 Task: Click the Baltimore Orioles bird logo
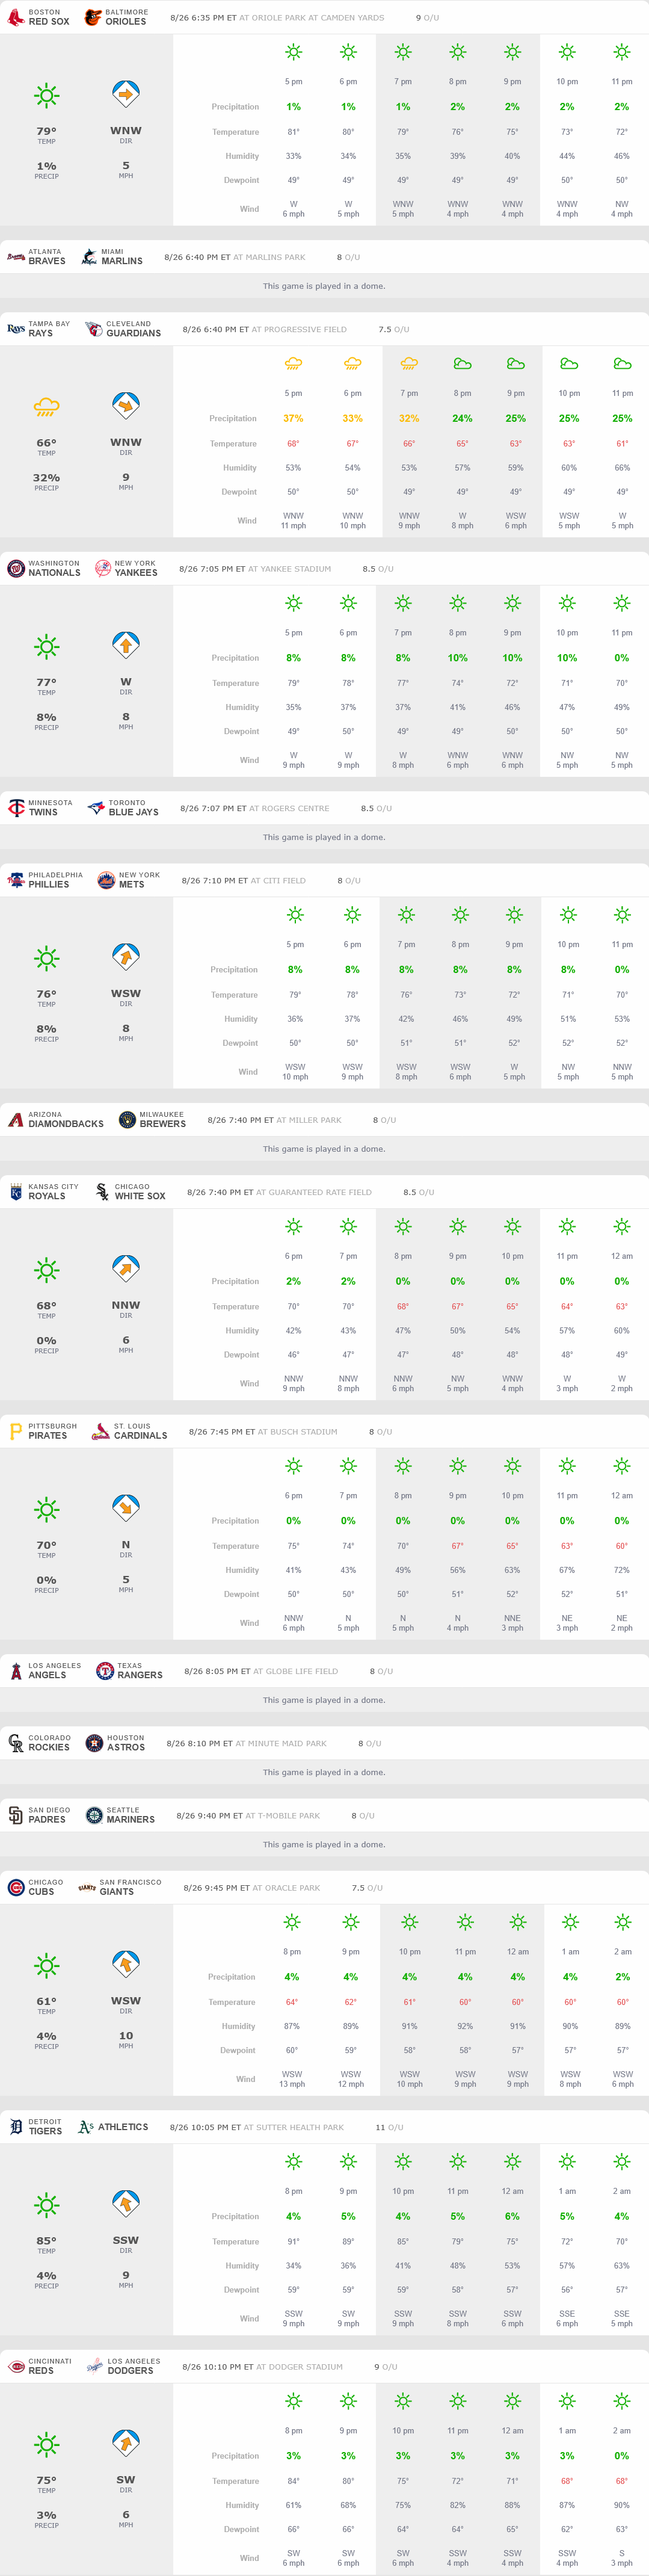[92, 17]
